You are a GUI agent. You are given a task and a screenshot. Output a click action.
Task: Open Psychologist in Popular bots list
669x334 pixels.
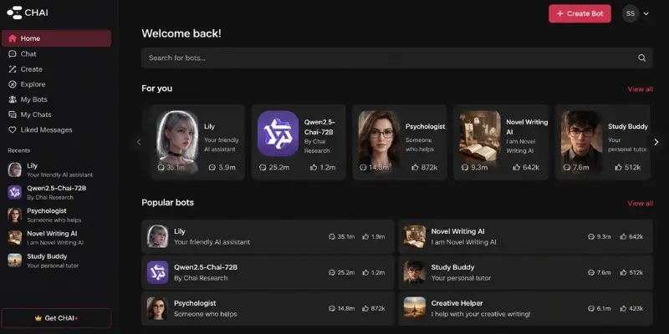tap(268, 308)
